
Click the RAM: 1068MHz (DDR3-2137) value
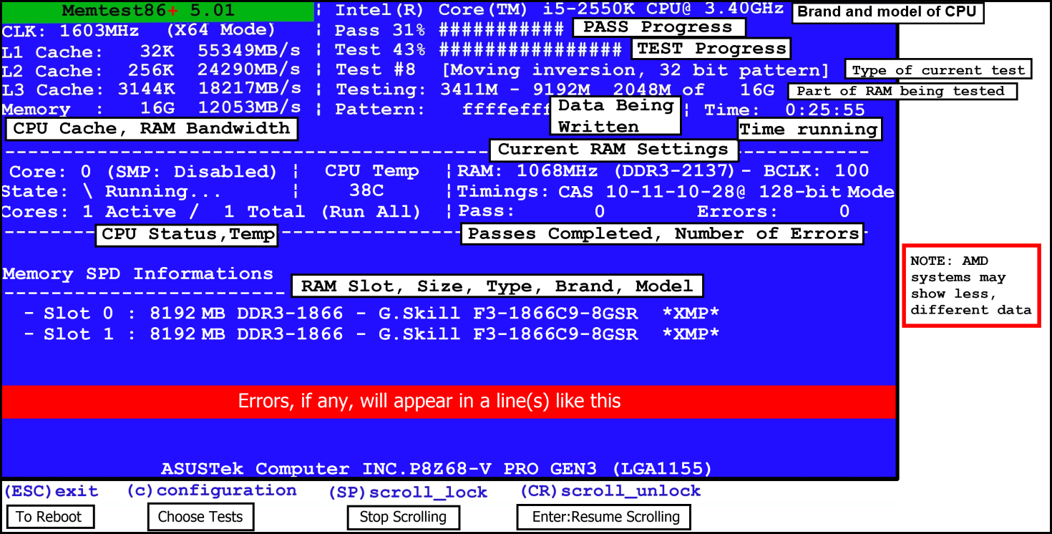pos(596,171)
